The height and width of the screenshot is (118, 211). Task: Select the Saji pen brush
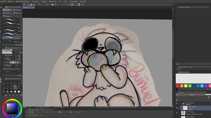tap(12, 30)
